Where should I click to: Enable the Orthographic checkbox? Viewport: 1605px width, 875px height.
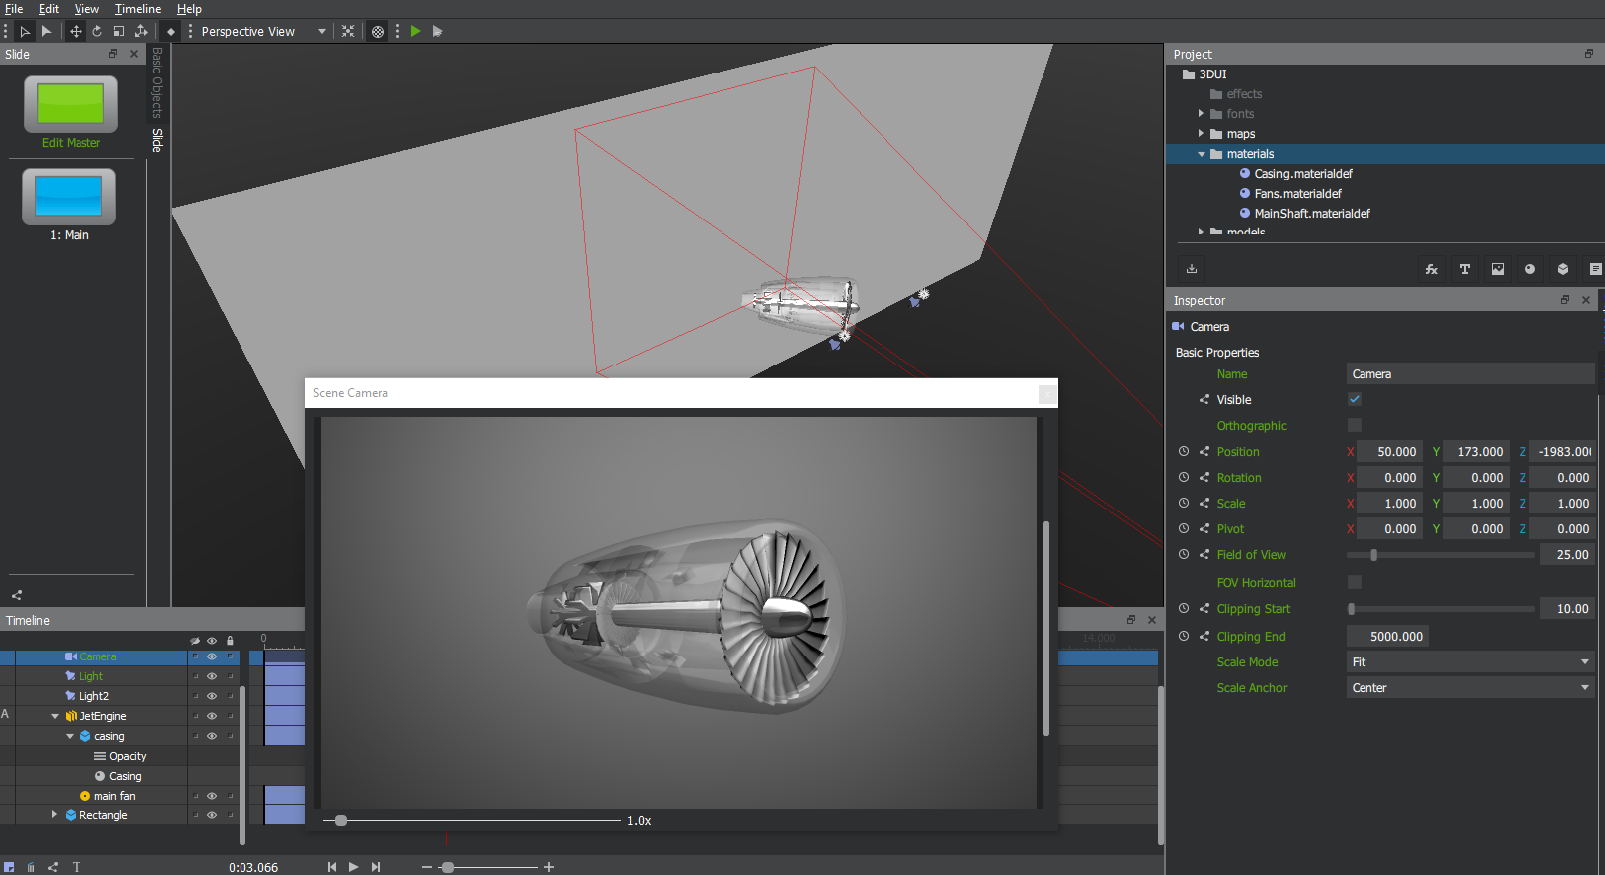[x=1354, y=425]
